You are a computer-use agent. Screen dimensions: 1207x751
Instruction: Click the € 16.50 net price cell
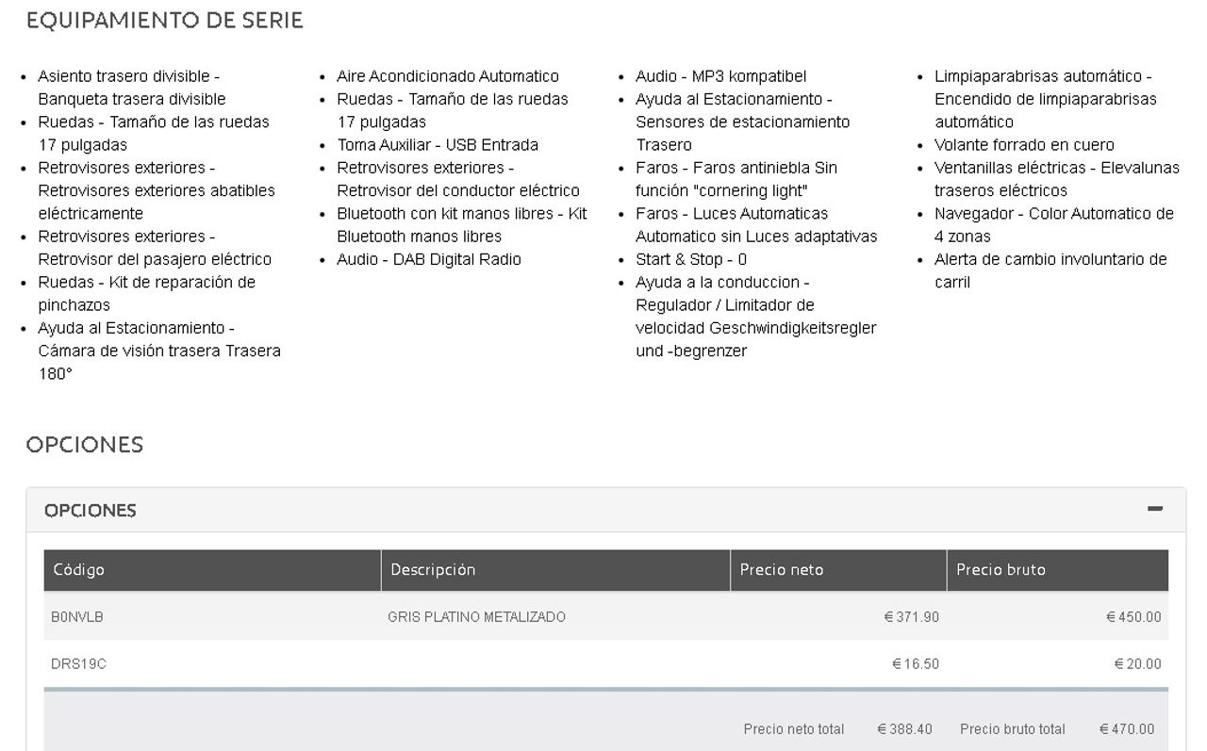[x=915, y=664]
